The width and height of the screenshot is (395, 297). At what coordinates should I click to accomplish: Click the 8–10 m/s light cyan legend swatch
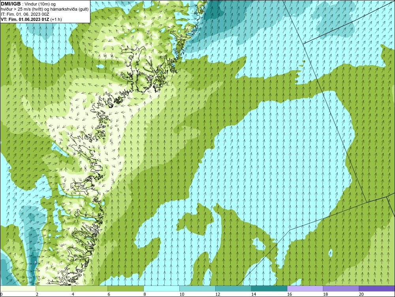pyautogui.click(x=162, y=288)
